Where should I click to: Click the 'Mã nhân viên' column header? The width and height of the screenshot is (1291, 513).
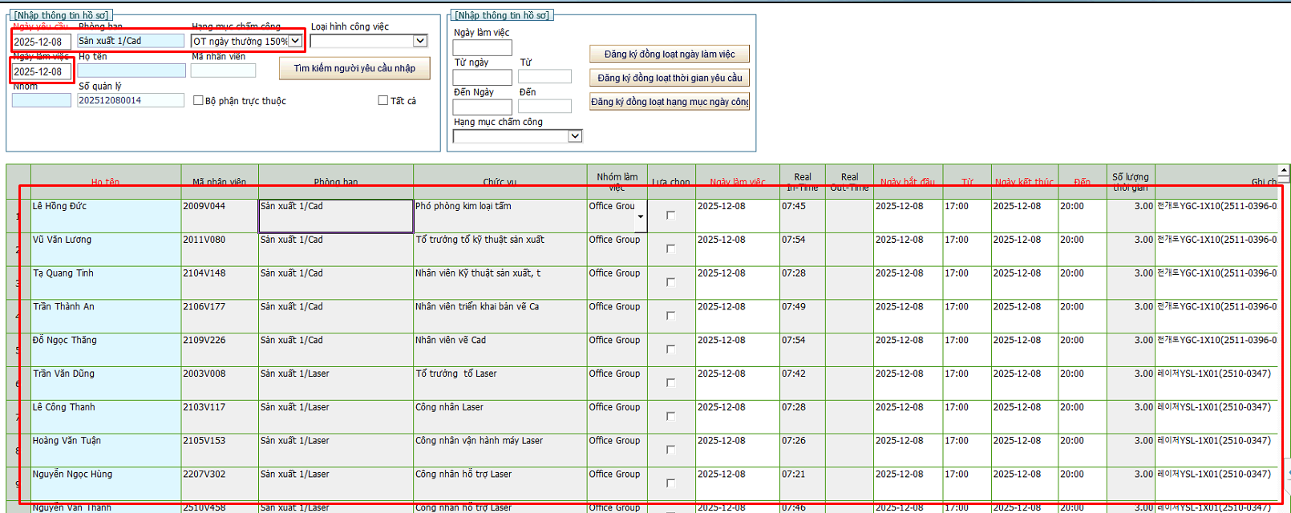219,182
